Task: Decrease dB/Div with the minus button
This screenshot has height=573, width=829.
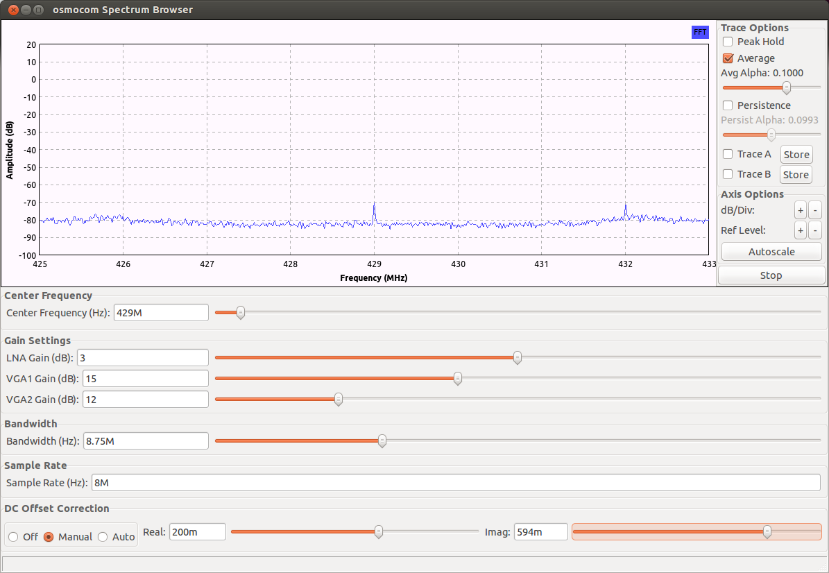Action: tap(815, 210)
